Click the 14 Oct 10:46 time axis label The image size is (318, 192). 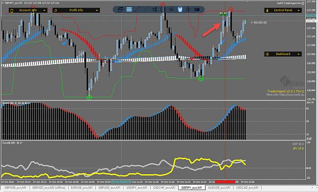point(88,182)
